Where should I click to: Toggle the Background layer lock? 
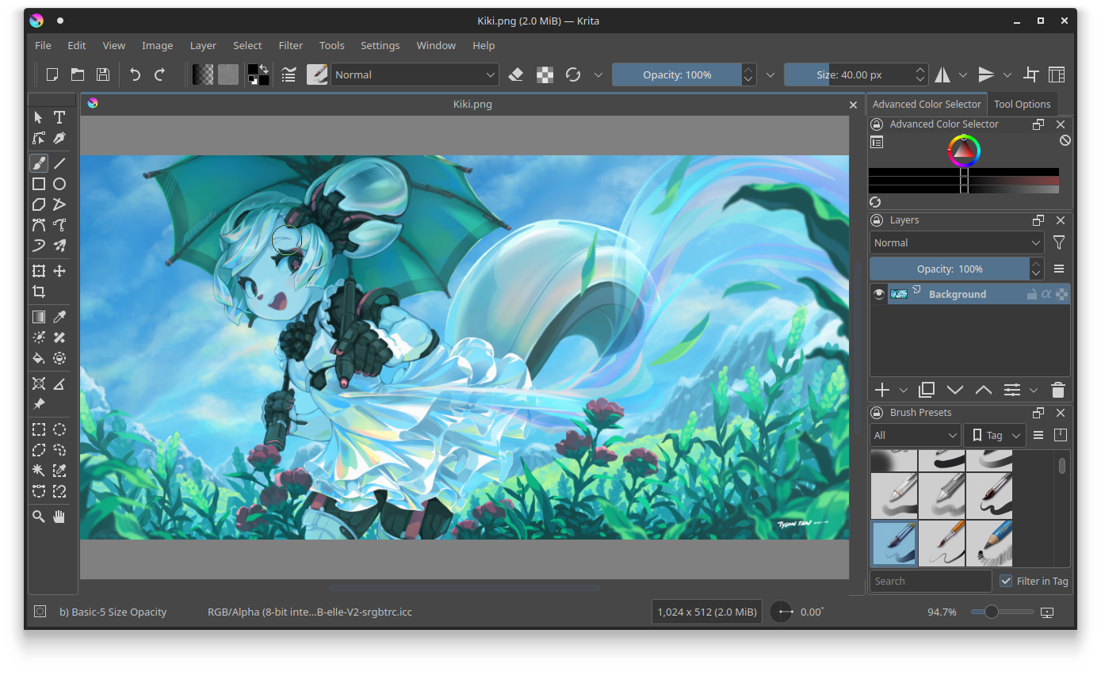click(1031, 294)
